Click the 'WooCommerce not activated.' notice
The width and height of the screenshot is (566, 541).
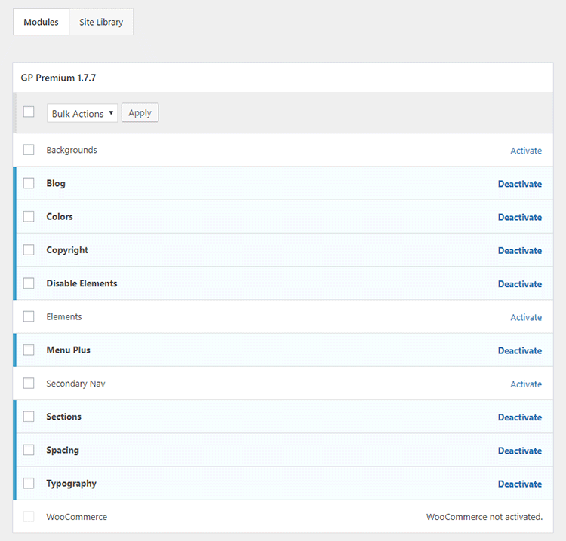click(484, 517)
